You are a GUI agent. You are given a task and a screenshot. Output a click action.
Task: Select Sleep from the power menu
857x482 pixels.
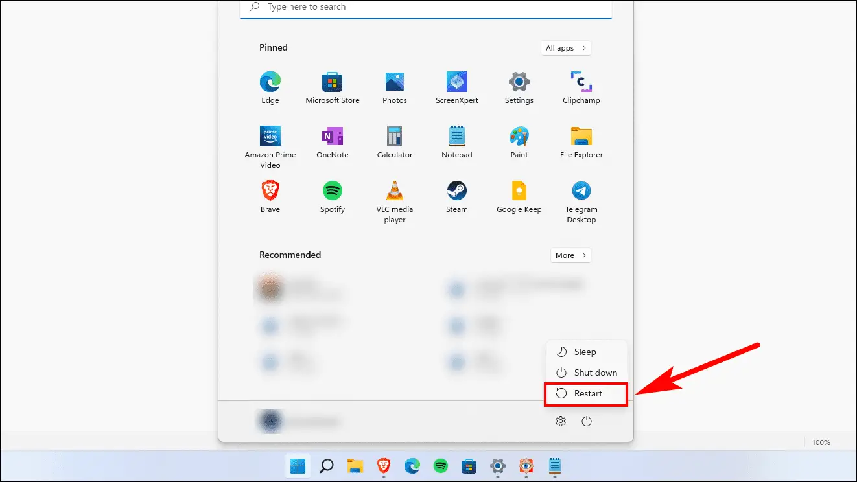pos(587,352)
